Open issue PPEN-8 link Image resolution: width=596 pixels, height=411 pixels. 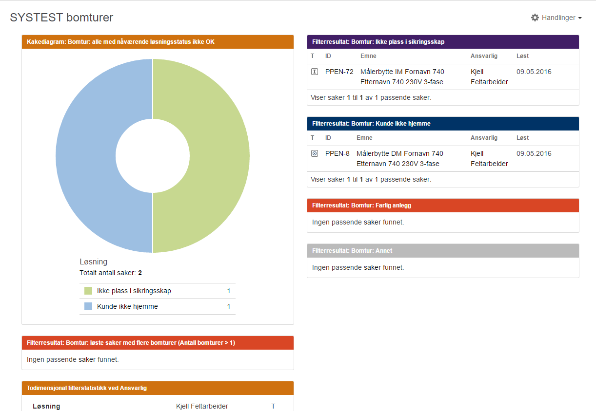coord(337,153)
